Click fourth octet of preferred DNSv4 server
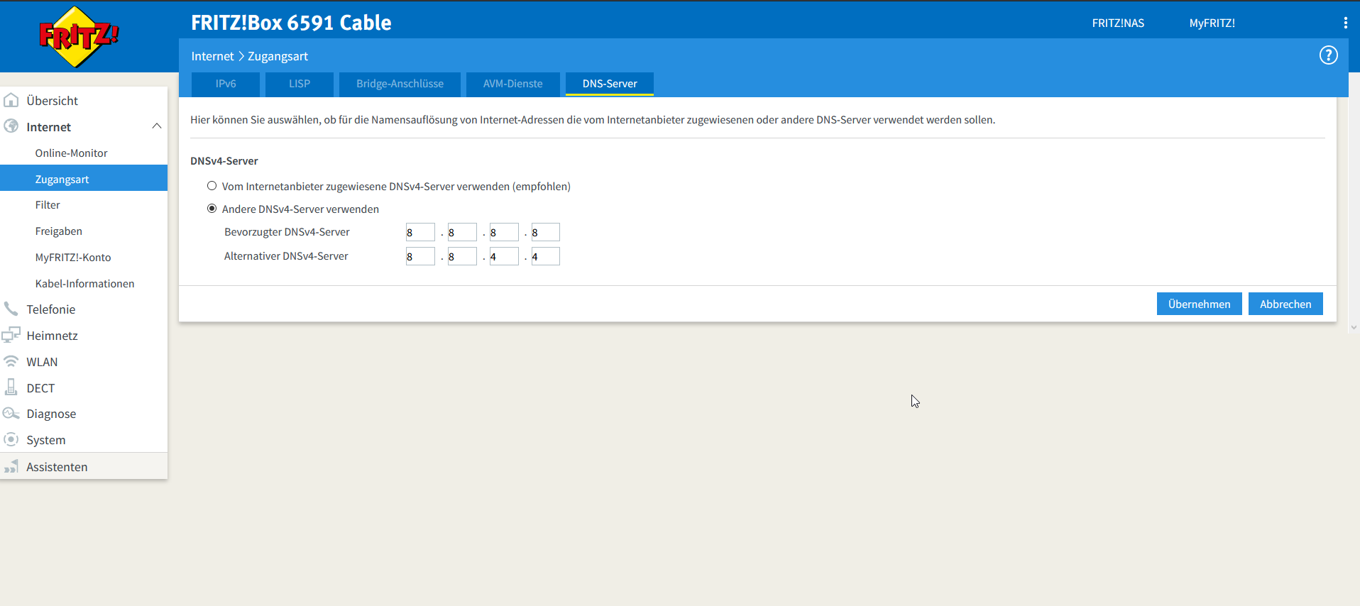Viewport: 1360px width, 606px height. click(546, 232)
